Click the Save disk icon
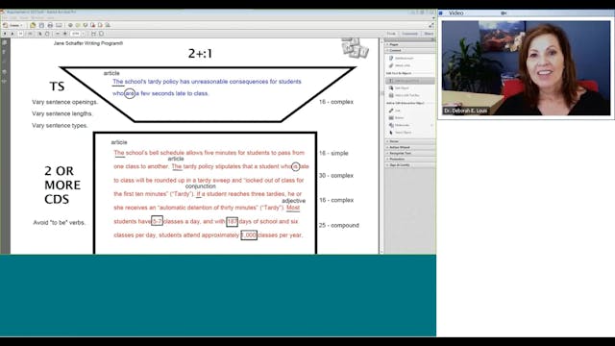Viewport: 615px width, 346px height. pos(41,25)
